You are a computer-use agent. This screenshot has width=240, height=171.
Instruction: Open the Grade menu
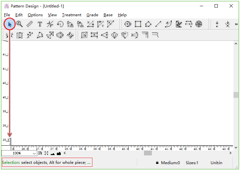(92, 15)
